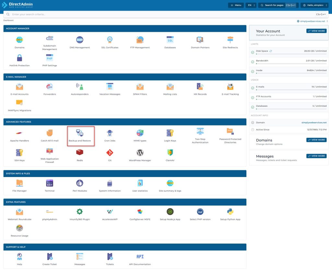Open Webmail: Roundcube
The width and height of the screenshot is (332, 274).
pyautogui.click(x=19, y=214)
